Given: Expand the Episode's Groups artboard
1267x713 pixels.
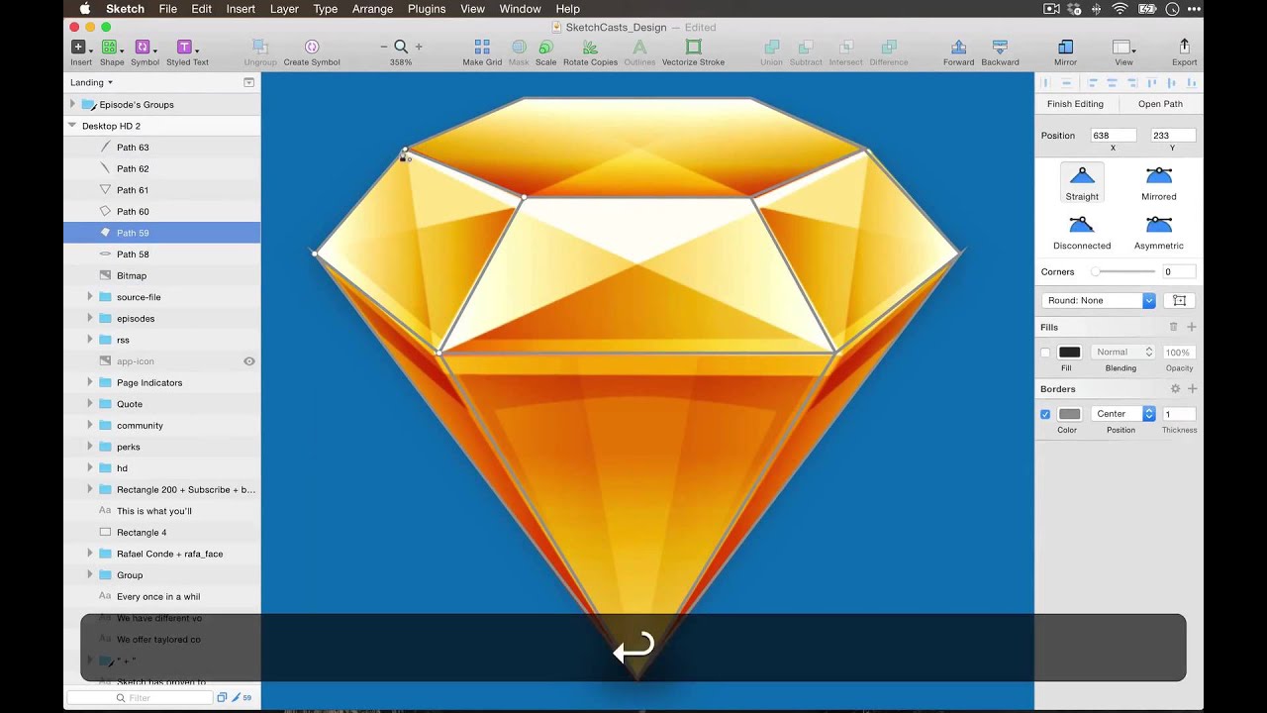Looking at the screenshot, I should point(72,104).
